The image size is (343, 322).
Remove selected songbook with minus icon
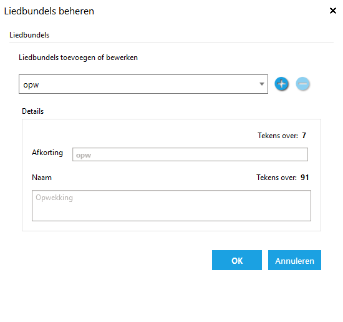302,84
